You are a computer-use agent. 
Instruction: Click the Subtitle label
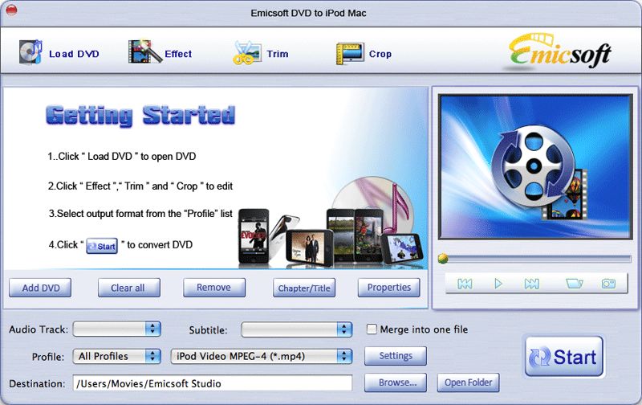point(208,330)
